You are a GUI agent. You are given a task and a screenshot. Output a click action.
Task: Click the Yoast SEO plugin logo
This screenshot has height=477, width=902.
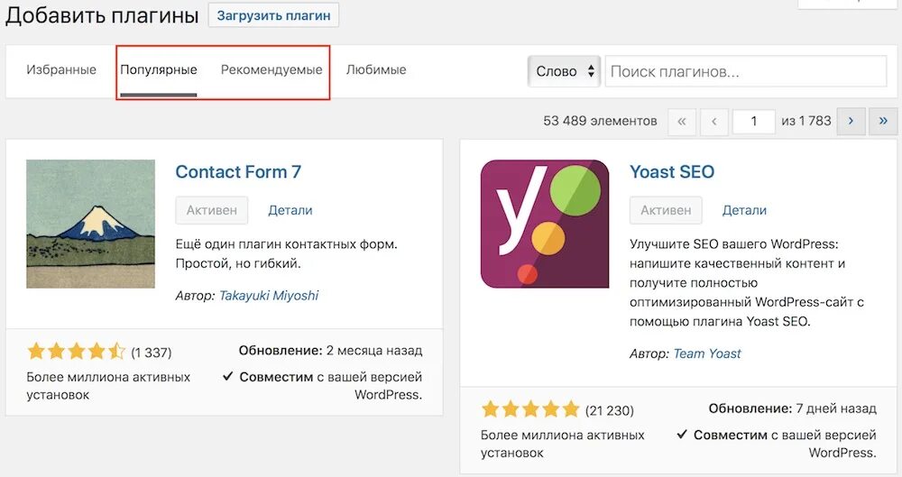[x=544, y=224]
